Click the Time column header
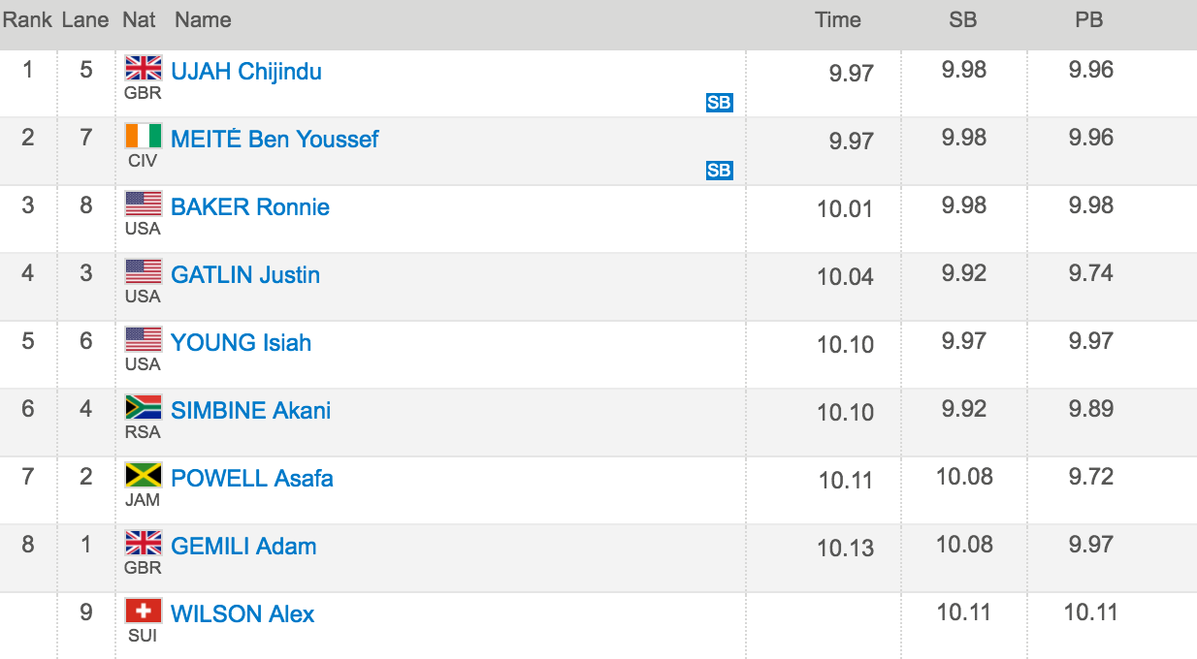1197x659 pixels. click(x=838, y=19)
